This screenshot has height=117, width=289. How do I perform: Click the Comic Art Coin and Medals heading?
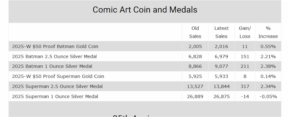tap(145, 10)
